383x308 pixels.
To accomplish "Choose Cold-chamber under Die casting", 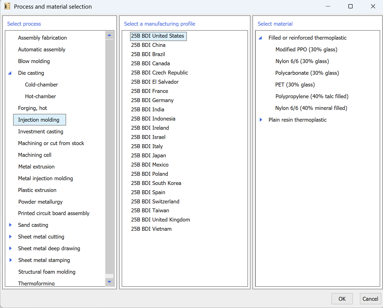I will click(41, 85).
